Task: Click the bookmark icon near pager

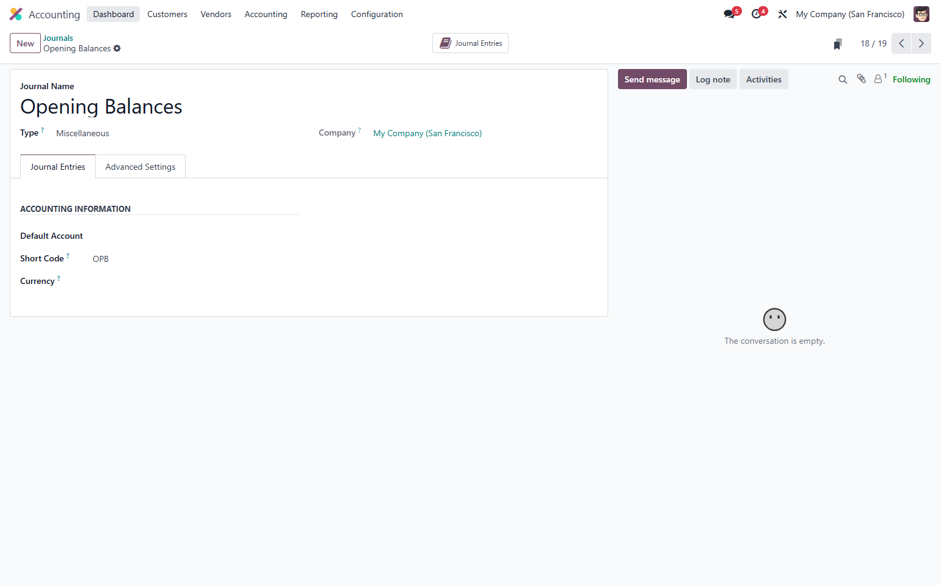Action: click(838, 44)
